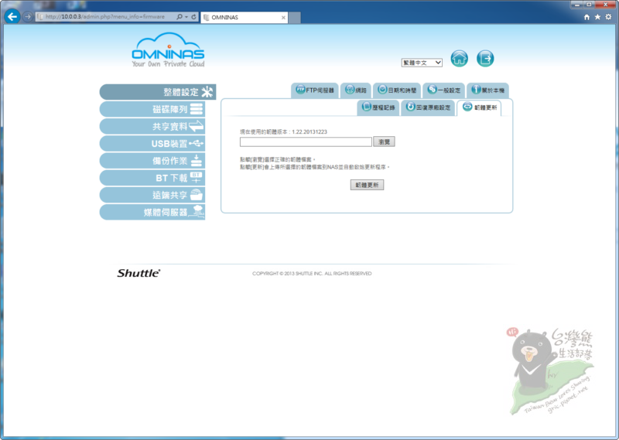619x440 pixels.
Task: Open 整體設定 in the sidebar
Action: point(158,92)
